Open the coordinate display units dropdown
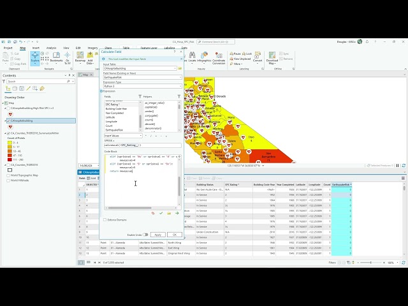Image resolution: width=408 pixels, height=306 pixels. click(x=263, y=166)
